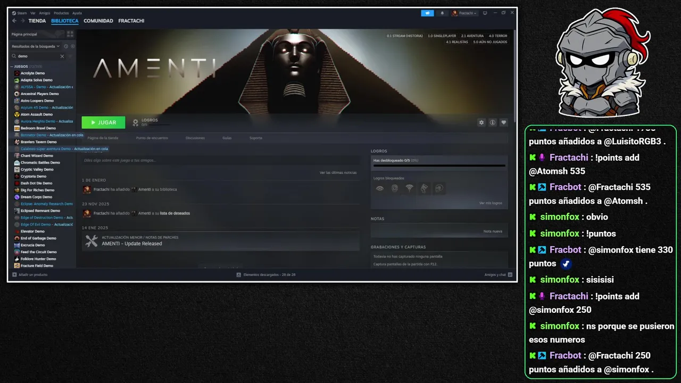681x383 pixels.
Task: Click the fifth locked achievement icon
Action: (x=439, y=188)
